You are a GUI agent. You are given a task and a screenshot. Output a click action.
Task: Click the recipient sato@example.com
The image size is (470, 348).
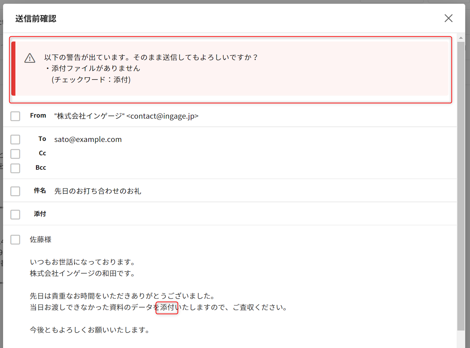[88, 140]
